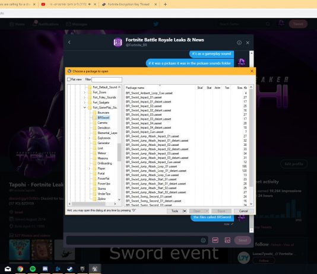Image resolution: width=317 pixels, height=274 pixels.
Task: Expand the Player folder
Action: (x=90, y=168)
